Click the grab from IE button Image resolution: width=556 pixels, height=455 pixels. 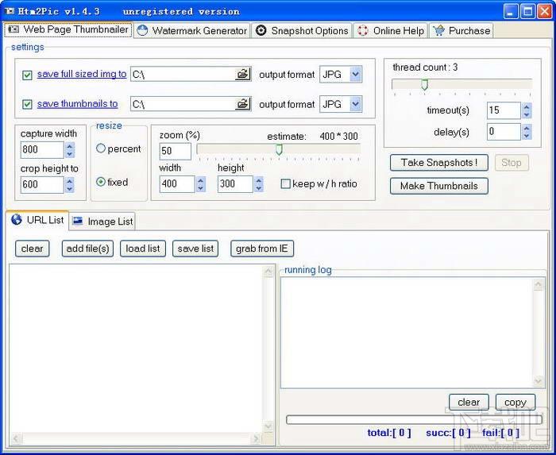261,249
